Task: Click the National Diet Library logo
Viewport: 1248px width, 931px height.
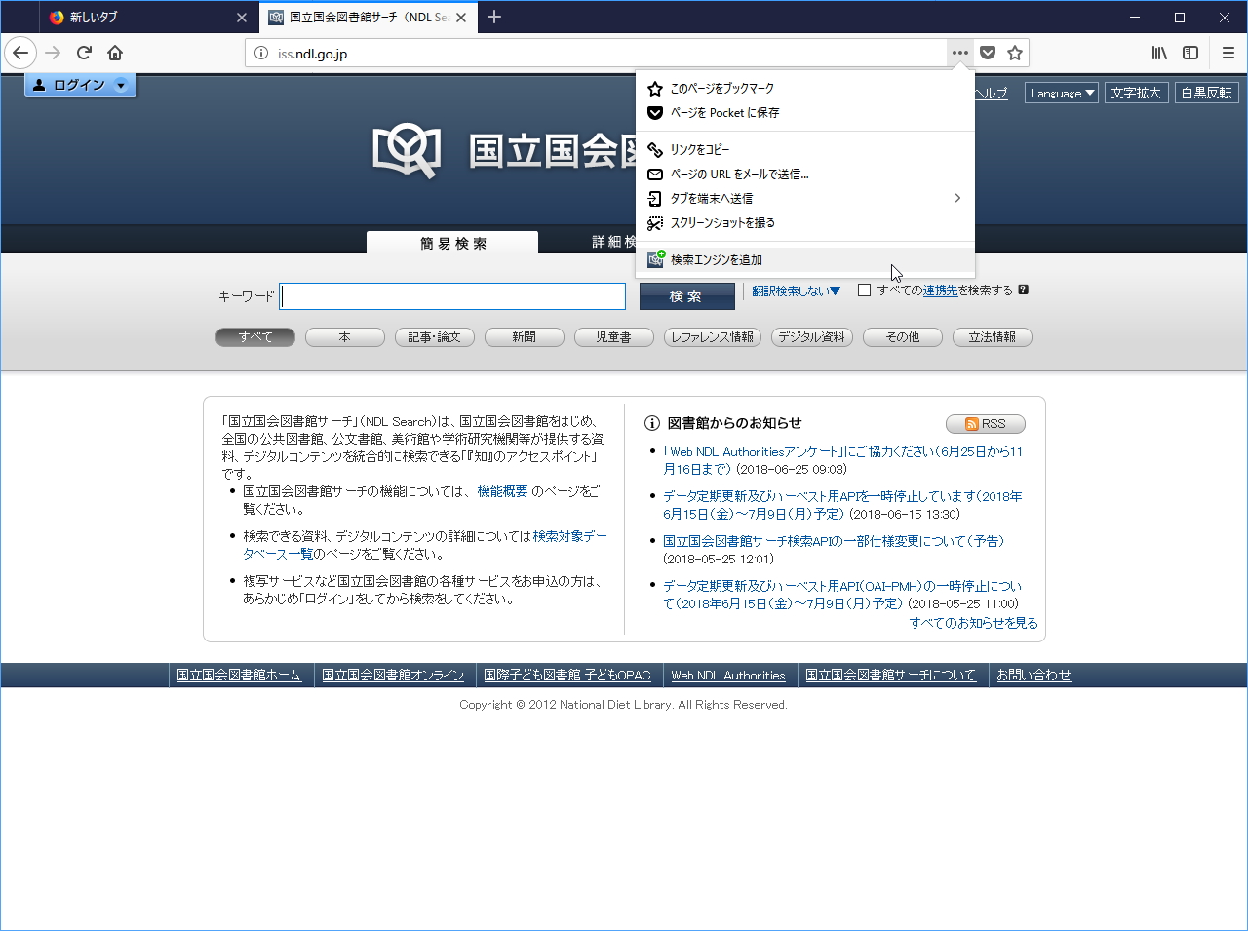Action: click(407, 151)
